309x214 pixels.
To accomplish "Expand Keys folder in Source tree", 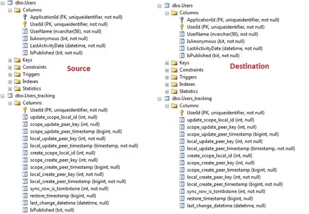I will click(x=10, y=60).
